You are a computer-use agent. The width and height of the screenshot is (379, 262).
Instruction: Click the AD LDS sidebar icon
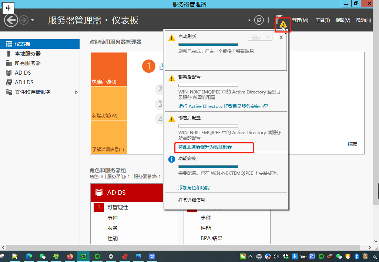[x=9, y=82]
